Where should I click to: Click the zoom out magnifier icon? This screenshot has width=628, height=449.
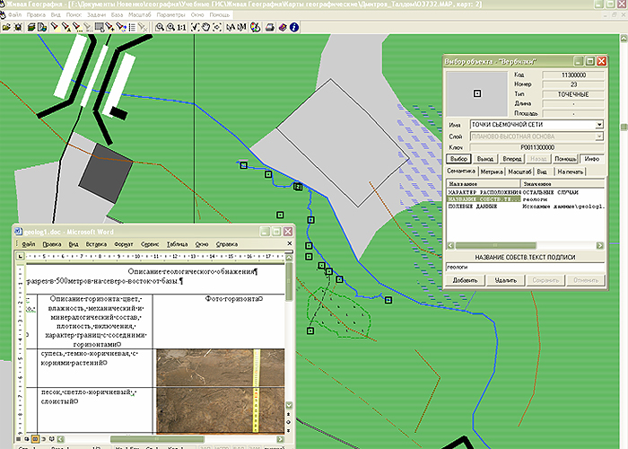(x=170, y=27)
